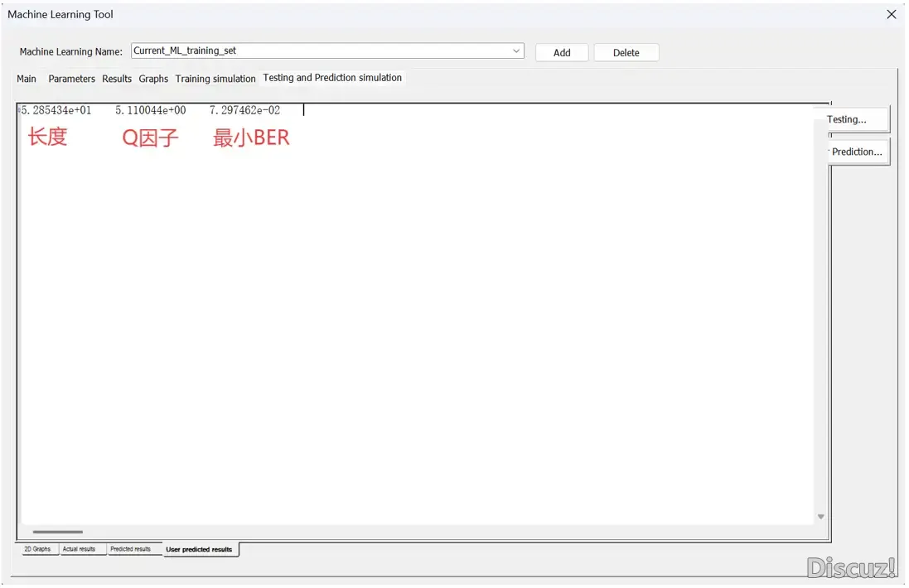Select Testing and Prediction simulation tab
Image resolution: width=909 pixels, height=588 pixels.
(x=332, y=78)
